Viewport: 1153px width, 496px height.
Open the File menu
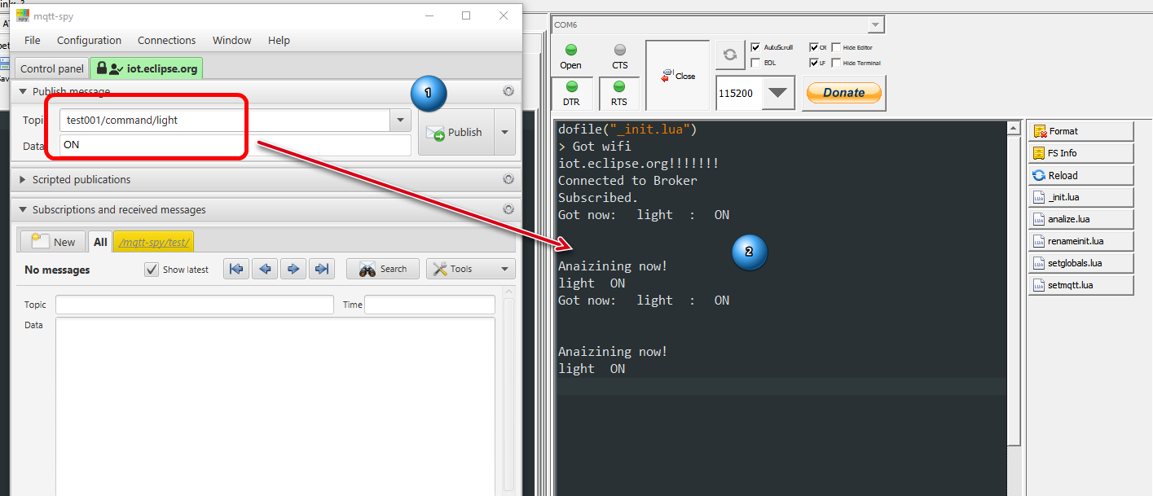32,40
